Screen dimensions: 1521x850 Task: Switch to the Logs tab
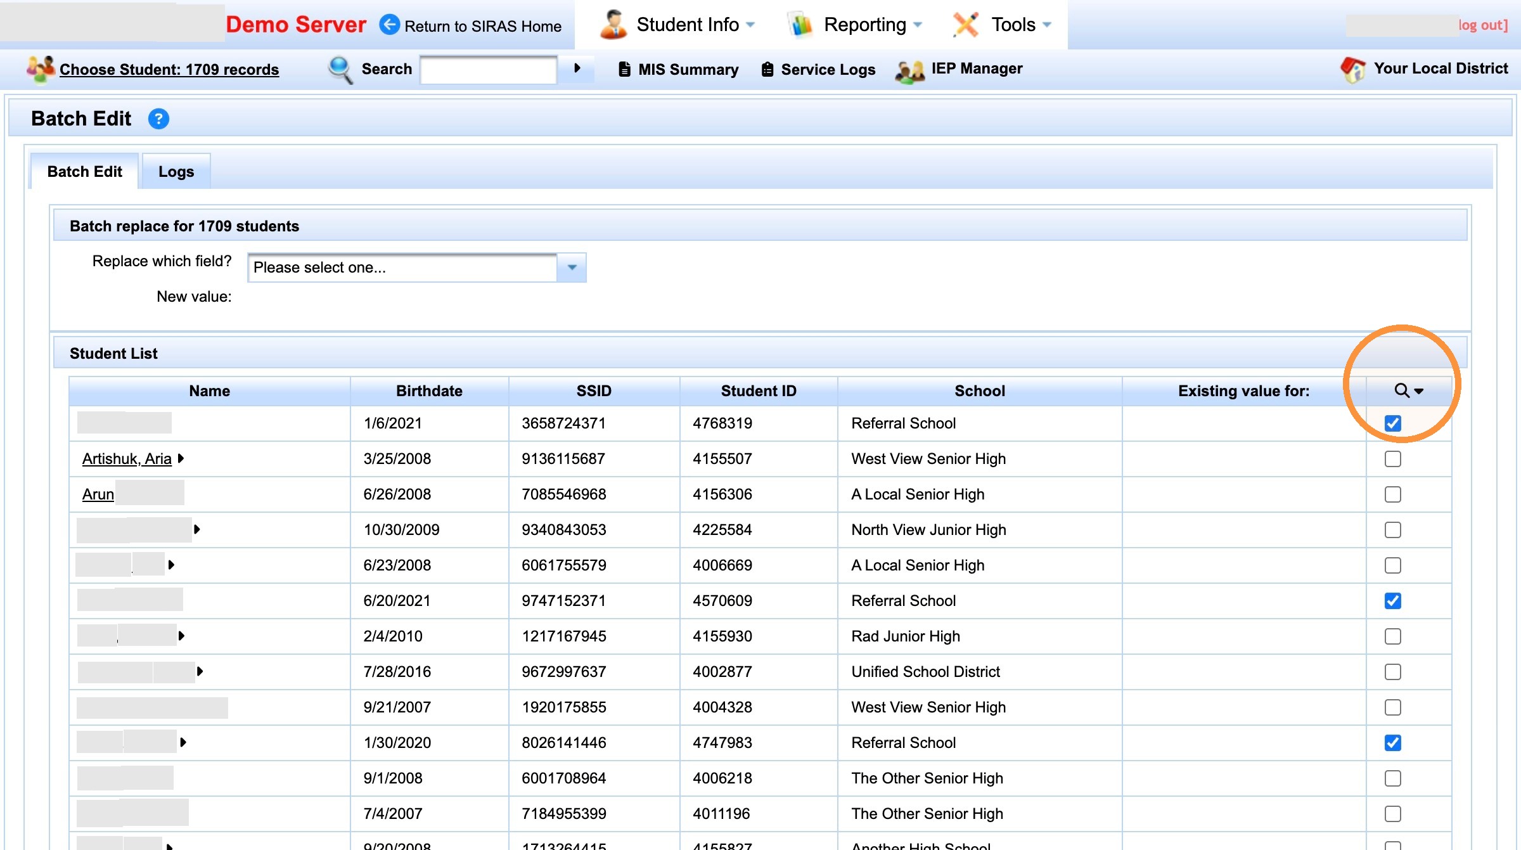tap(176, 171)
